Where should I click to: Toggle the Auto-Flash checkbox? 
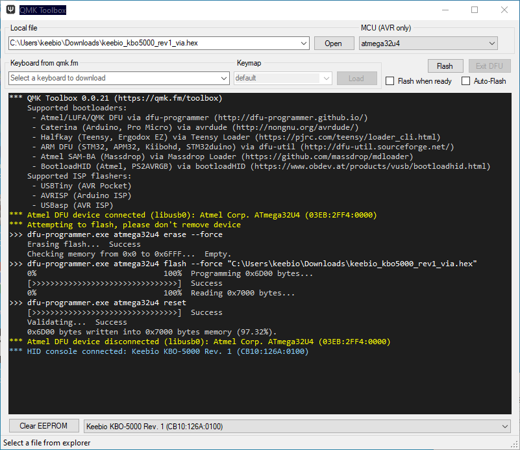point(466,81)
